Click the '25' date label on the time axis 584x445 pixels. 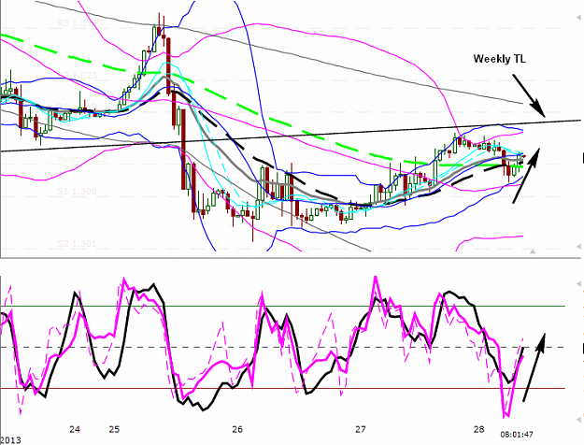tap(114, 429)
